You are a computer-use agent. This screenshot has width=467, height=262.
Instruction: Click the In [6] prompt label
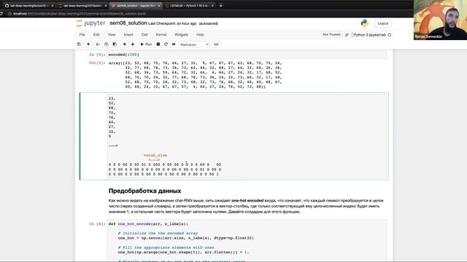[97, 224]
